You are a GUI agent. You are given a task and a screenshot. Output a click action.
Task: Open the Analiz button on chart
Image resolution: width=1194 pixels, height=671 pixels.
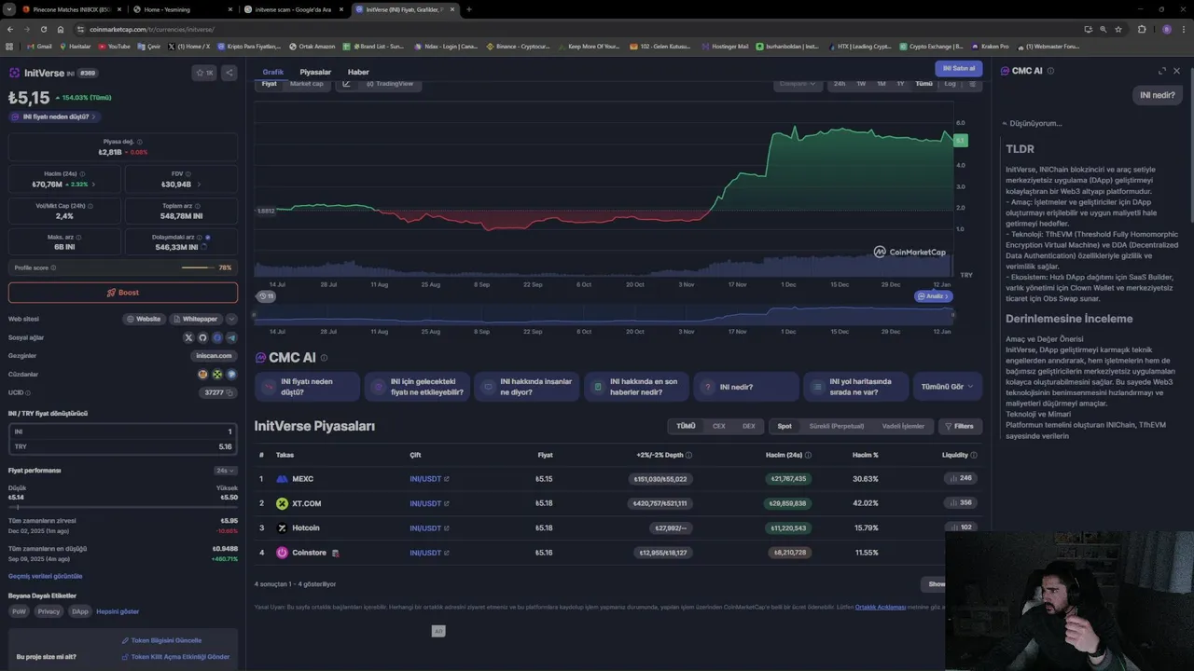point(934,296)
